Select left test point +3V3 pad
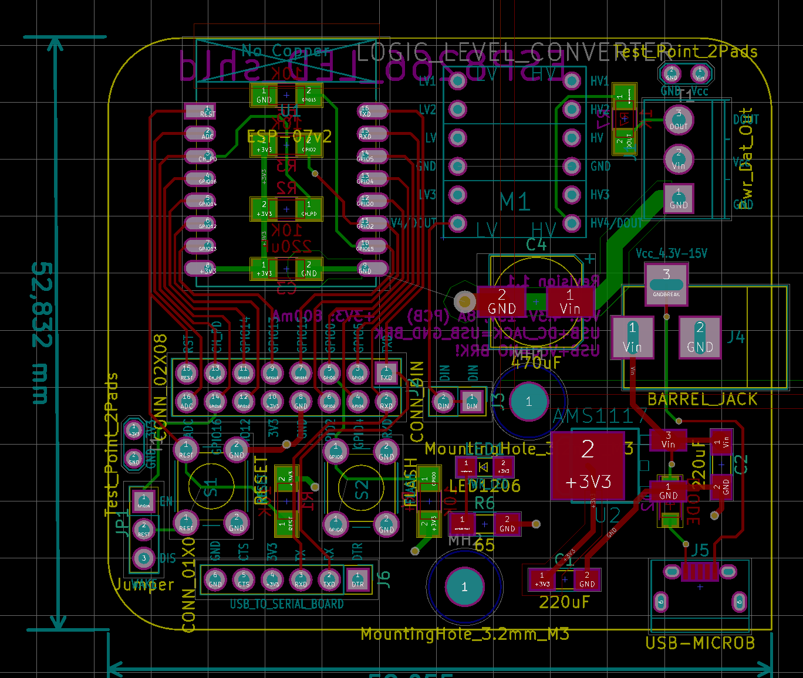The image size is (803, 678). click(134, 430)
